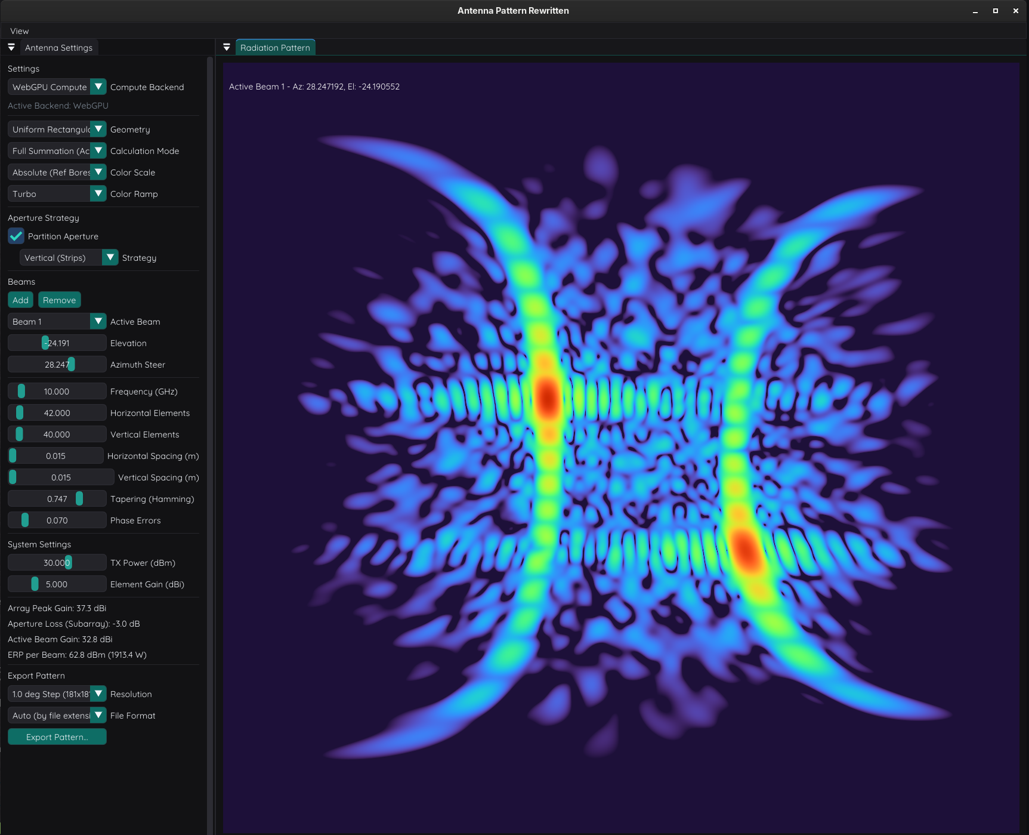Minimize the Antenna Pattern Rewritten window
The height and width of the screenshot is (835, 1029).
(x=975, y=11)
